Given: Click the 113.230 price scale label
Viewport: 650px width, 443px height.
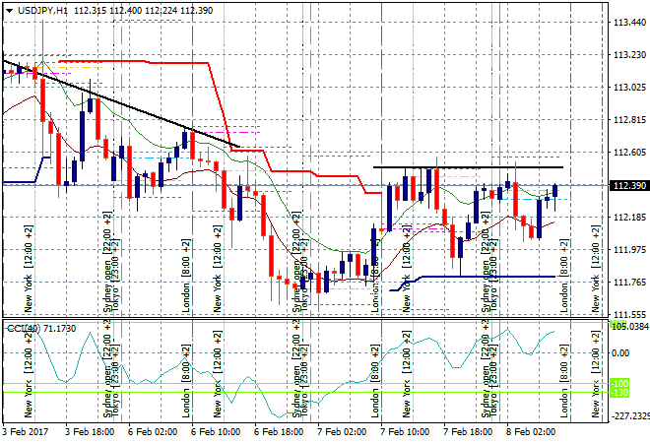Looking at the screenshot, I should [629, 55].
